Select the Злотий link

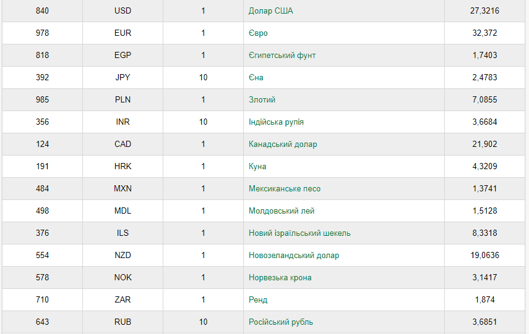click(x=262, y=99)
